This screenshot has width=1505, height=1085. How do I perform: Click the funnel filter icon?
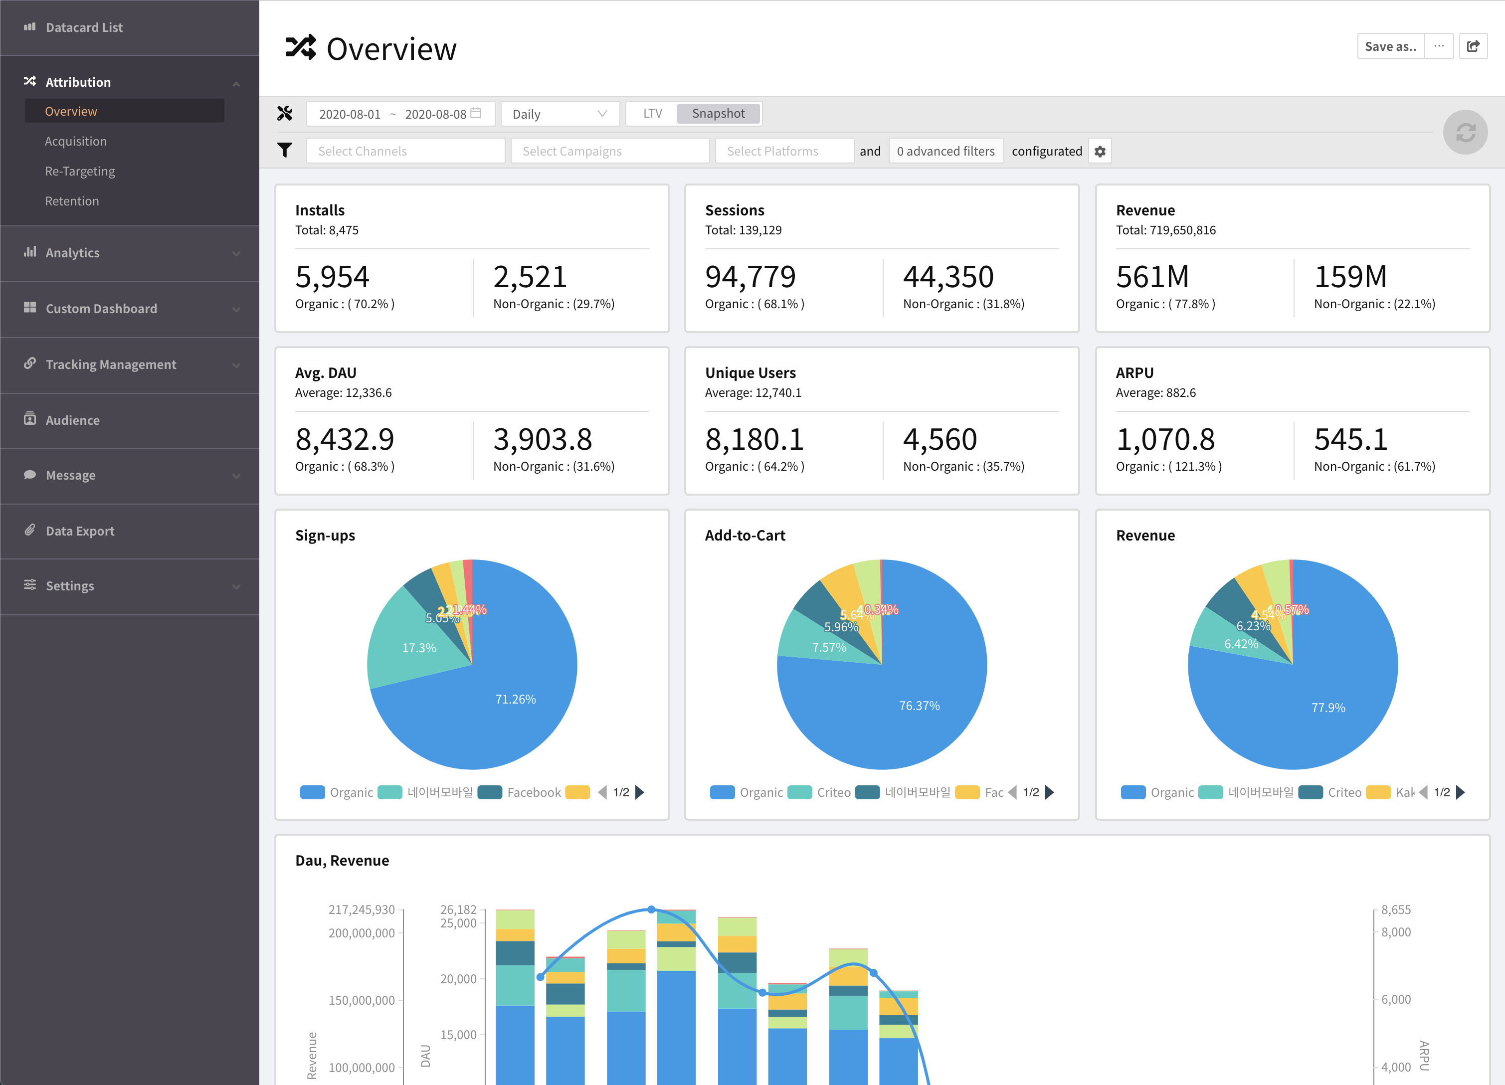[285, 151]
